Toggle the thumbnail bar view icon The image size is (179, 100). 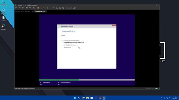60,8
